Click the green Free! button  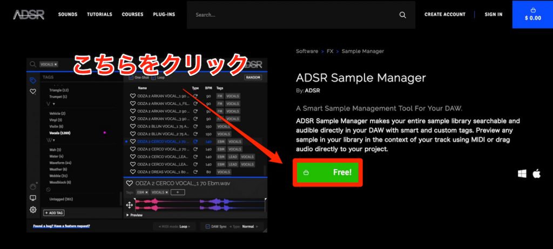coord(328,172)
